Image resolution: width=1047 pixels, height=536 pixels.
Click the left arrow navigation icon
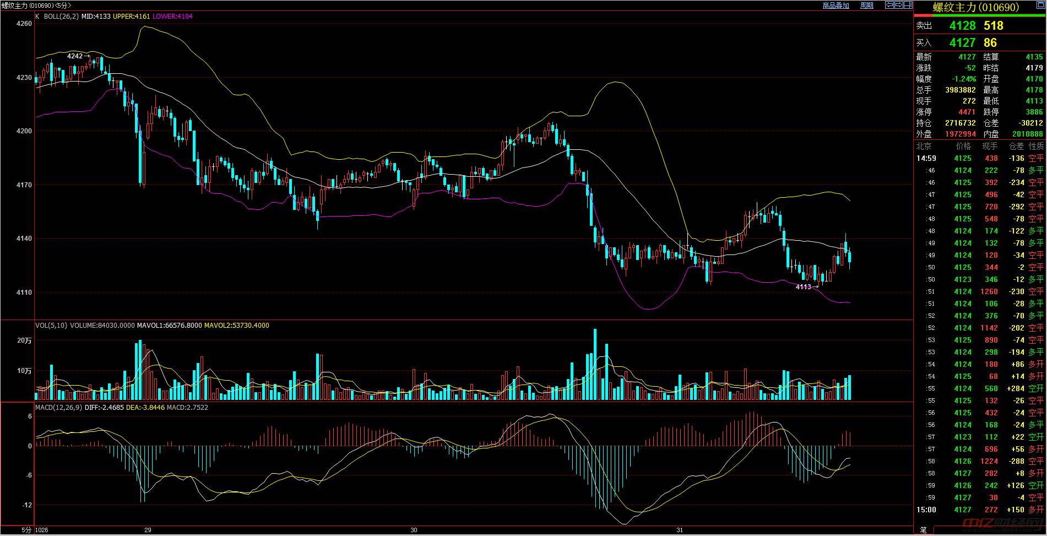click(x=889, y=5)
